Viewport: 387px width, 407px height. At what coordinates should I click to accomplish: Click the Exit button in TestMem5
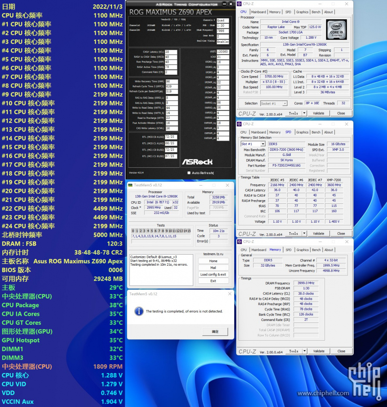coord(213,281)
